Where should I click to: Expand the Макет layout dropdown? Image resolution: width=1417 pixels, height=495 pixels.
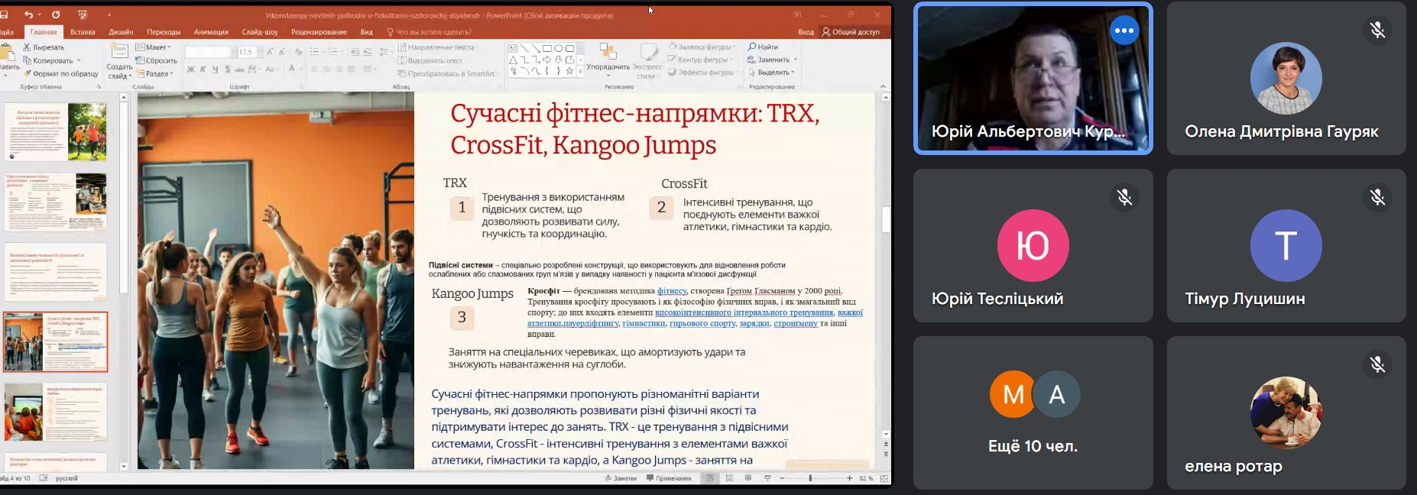point(153,47)
